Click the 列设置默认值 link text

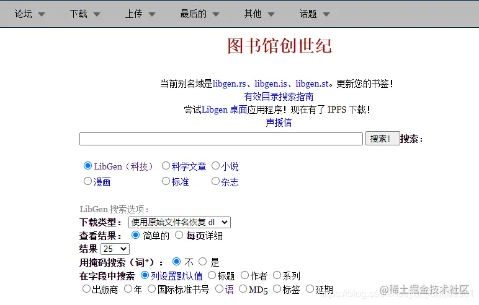tap(176, 276)
